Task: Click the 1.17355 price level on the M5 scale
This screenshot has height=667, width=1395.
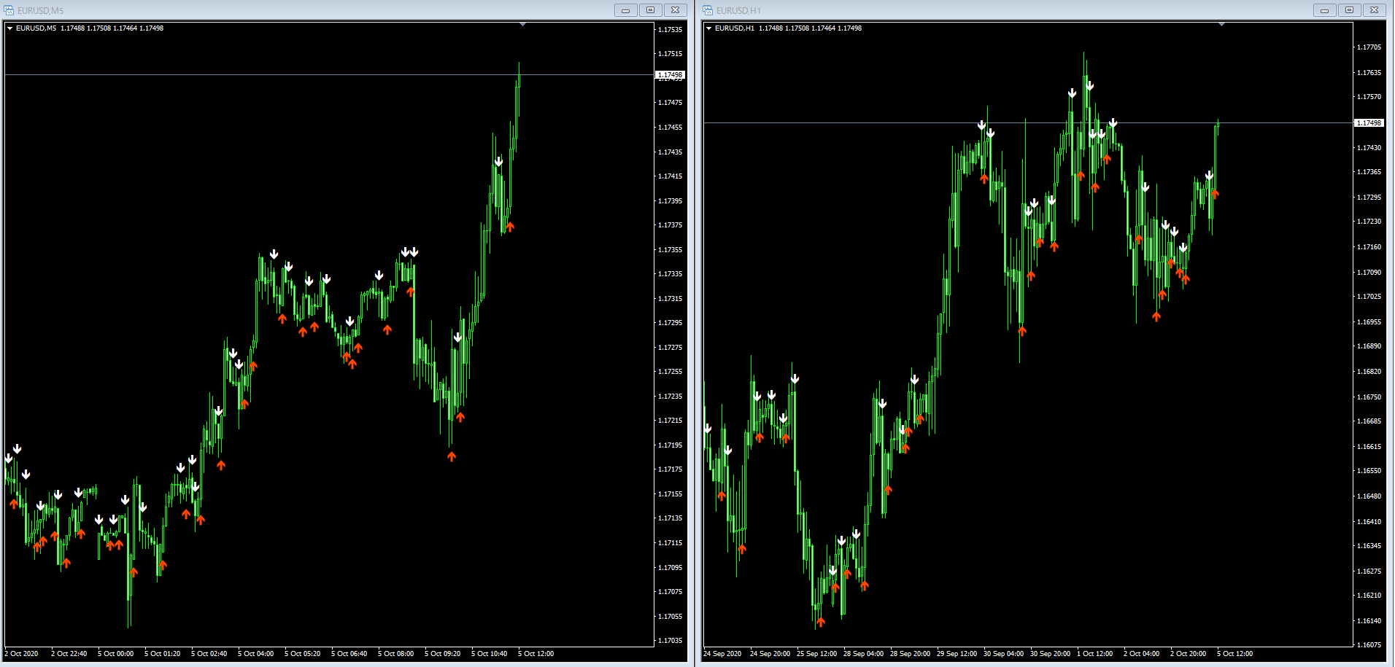Action: coord(671,250)
